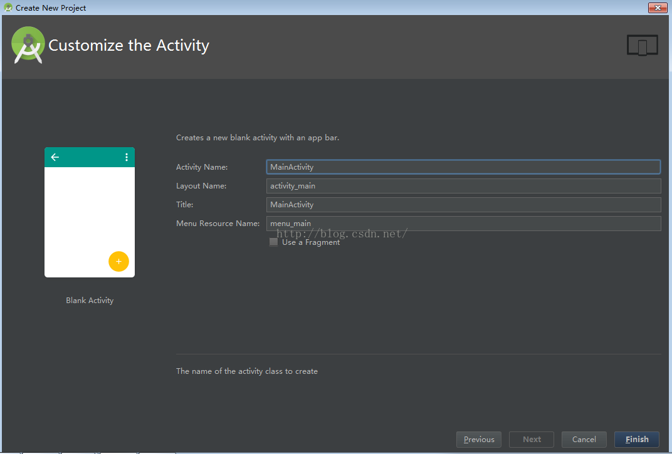Screen dimensions: 672x454
Task: Click the Customize the Activity heading
Action: coord(129,45)
